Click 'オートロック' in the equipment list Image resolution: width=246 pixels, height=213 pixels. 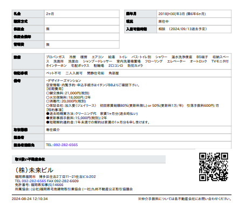pyautogui.click(x=199, y=61)
